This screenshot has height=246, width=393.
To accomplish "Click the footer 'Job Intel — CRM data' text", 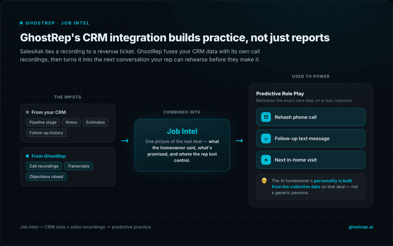I will coord(85,227).
